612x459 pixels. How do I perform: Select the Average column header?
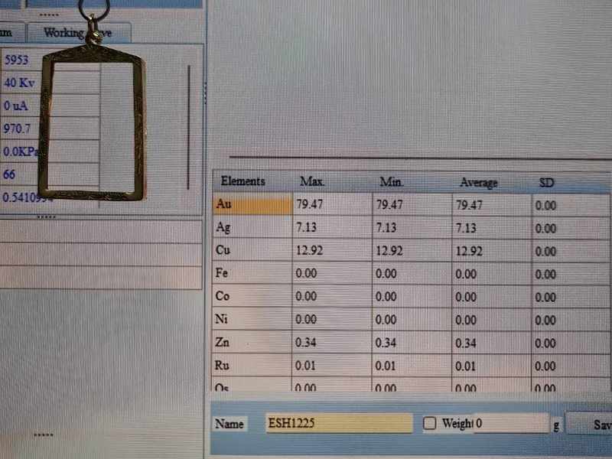478,183
